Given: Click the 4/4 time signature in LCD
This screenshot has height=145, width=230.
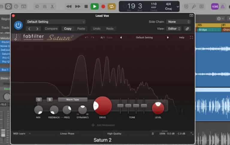Looking at the screenshot, I should pos(168,4).
